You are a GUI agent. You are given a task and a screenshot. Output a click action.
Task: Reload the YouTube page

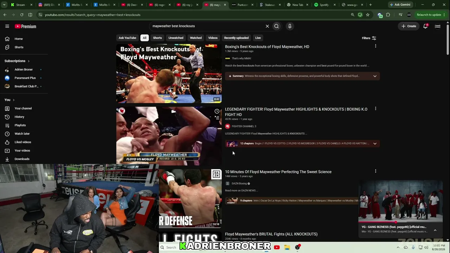tap(22, 15)
